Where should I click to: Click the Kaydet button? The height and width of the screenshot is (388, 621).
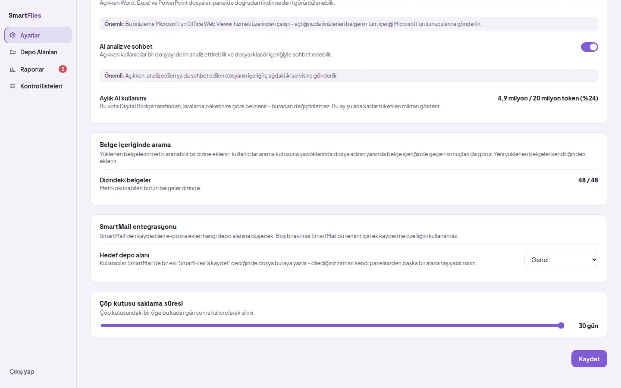(x=589, y=359)
